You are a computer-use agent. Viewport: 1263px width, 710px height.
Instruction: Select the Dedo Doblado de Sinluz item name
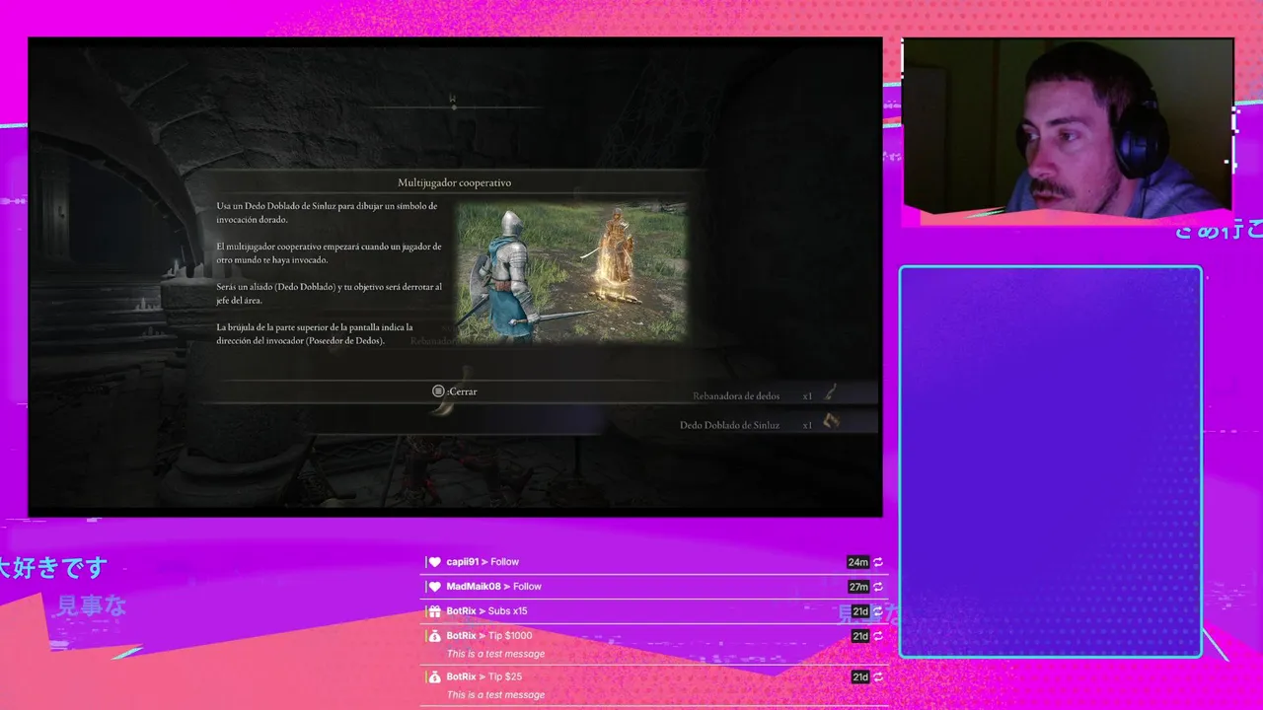click(x=729, y=425)
